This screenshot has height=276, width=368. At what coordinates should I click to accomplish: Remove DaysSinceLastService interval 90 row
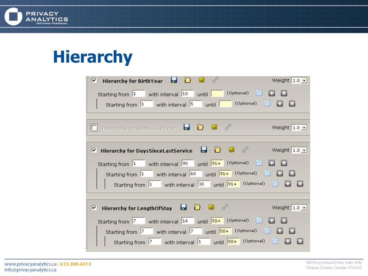(x=284, y=163)
